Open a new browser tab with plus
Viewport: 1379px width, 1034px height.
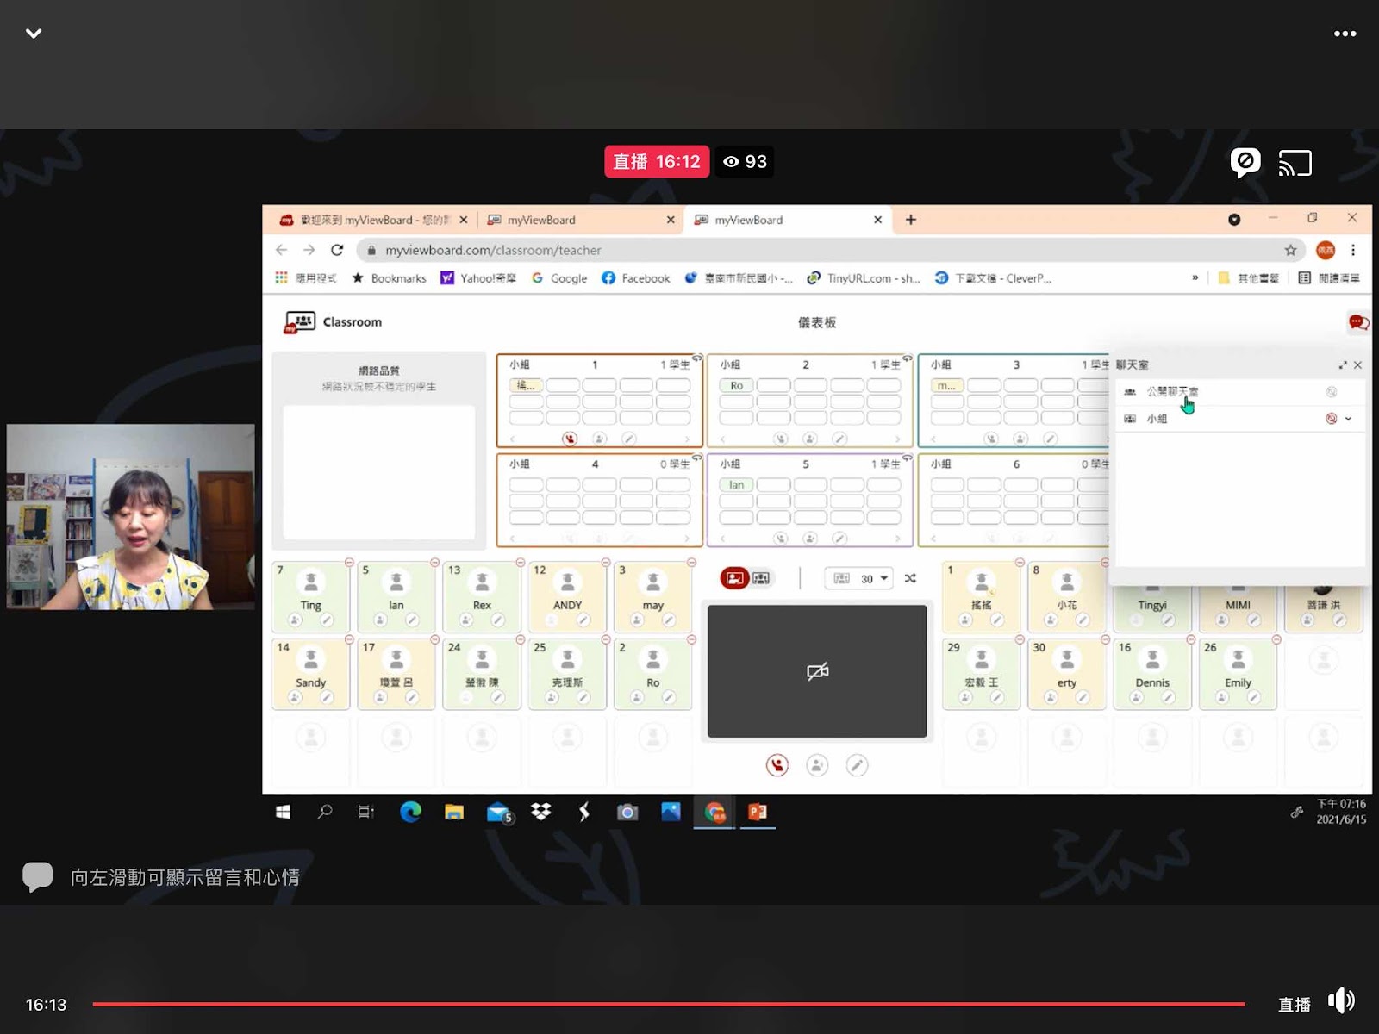[x=911, y=220]
